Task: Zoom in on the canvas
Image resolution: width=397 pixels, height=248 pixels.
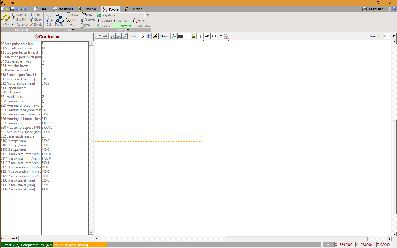Action: click(112, 36)
